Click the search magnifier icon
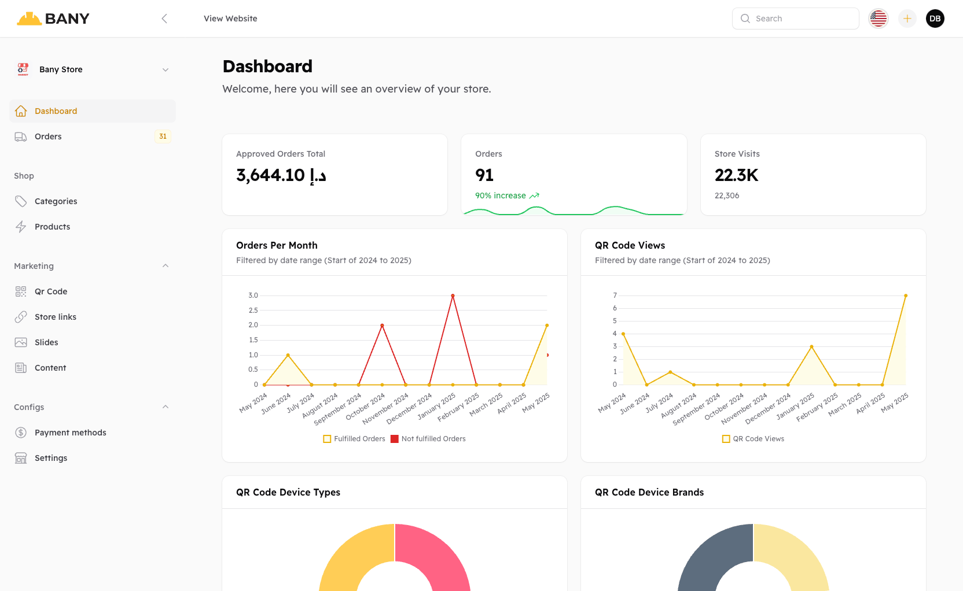The width and height of the screenshot is (963, 591). click(x=745, y=19)
